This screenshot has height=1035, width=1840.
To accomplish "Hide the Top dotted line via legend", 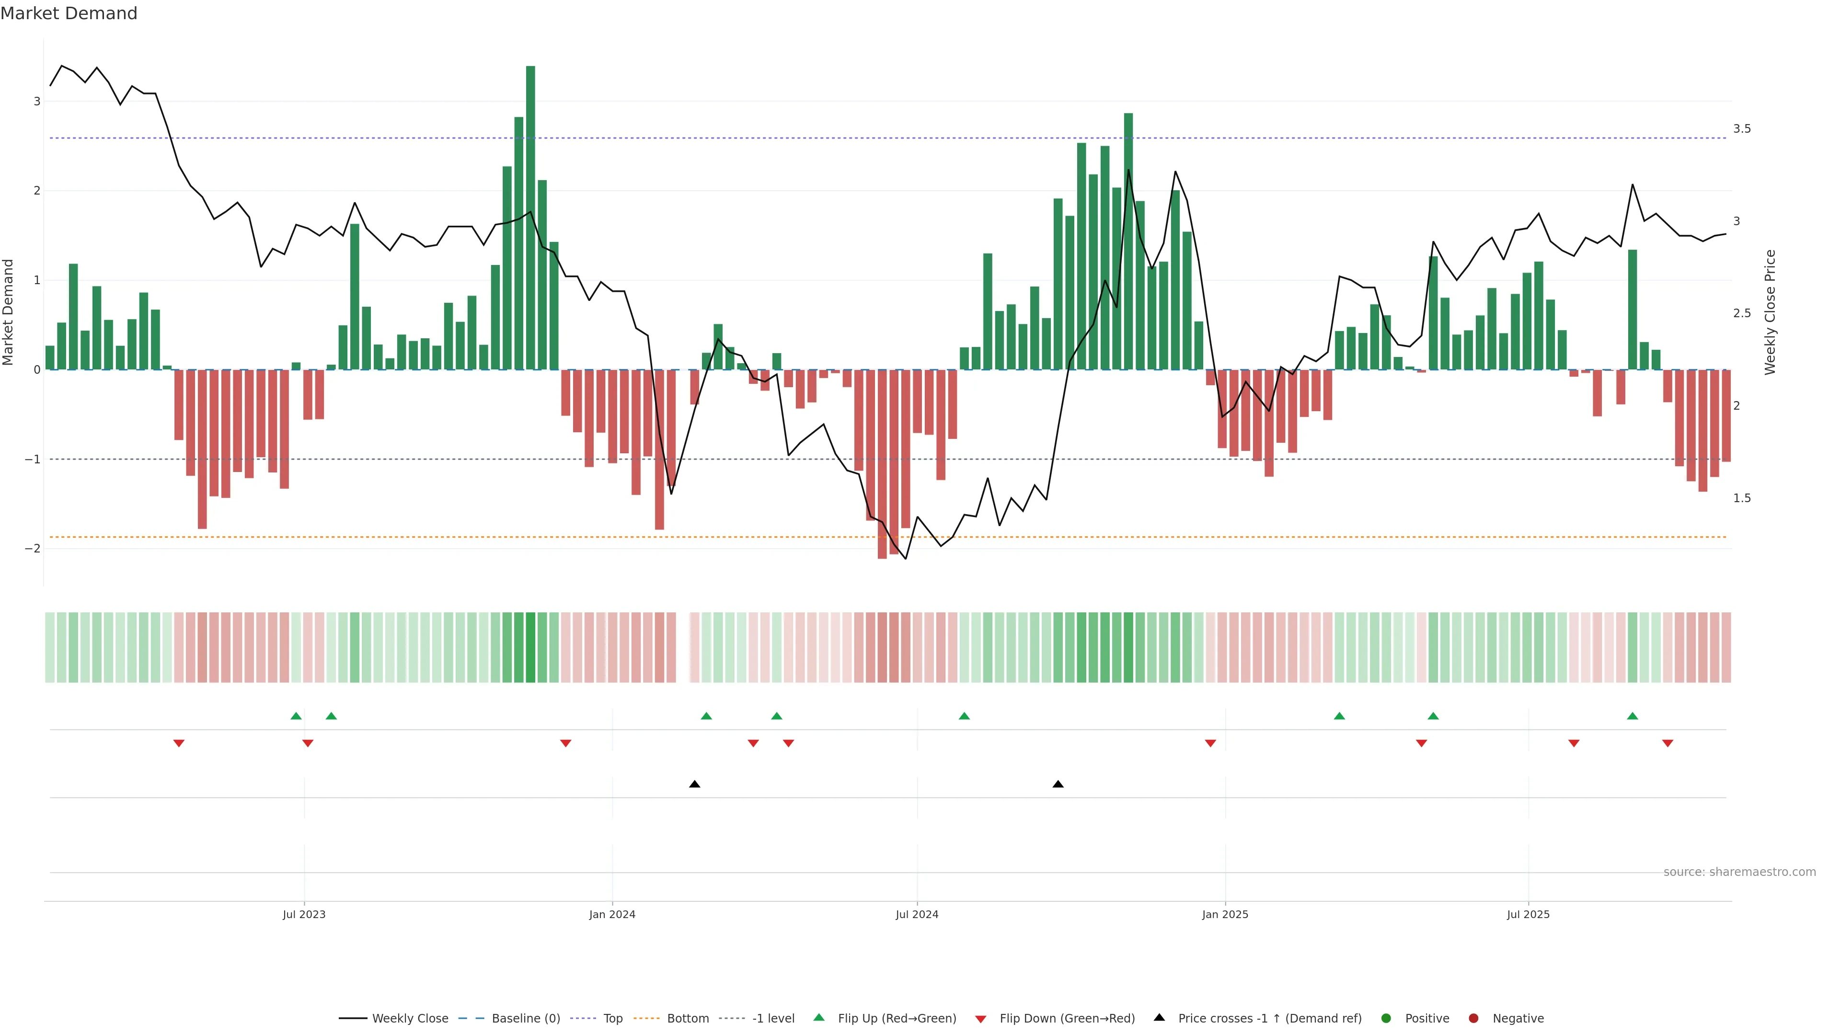I will tap(612, 1019).
